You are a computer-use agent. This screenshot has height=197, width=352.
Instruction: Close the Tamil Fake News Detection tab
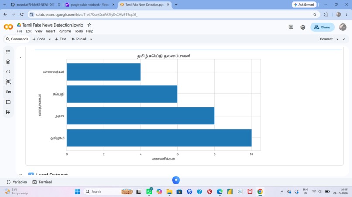point(168,4)
